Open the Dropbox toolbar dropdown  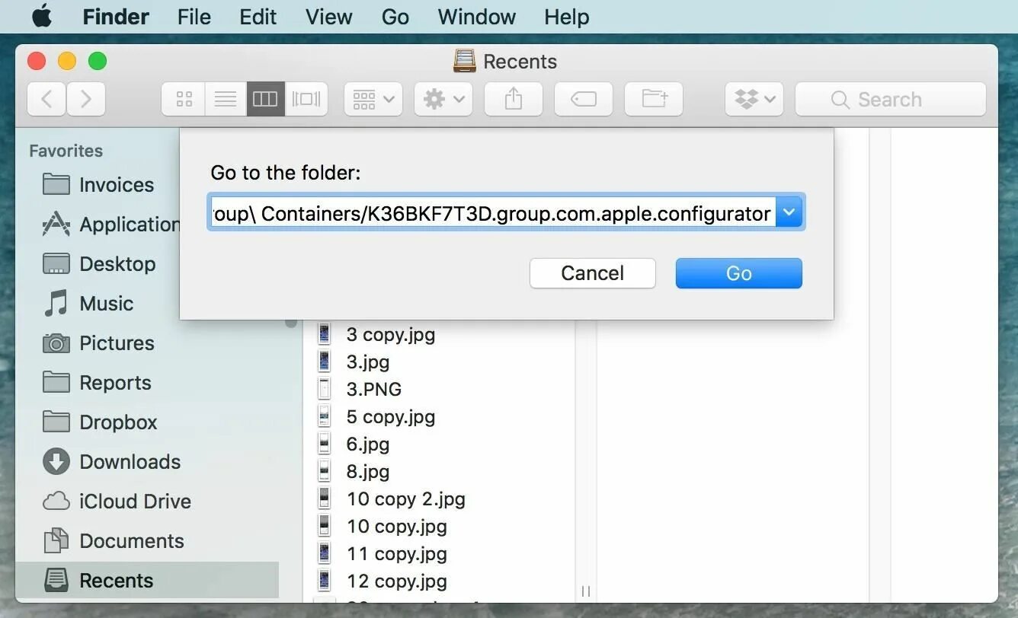click(x=754, y=99)
